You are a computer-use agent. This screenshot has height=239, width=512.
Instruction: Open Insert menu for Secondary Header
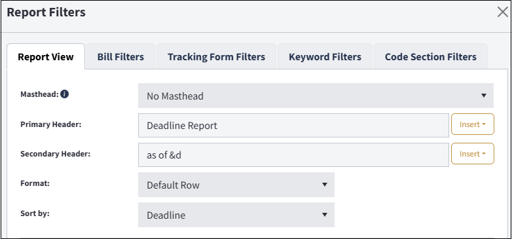coord(473,154)
